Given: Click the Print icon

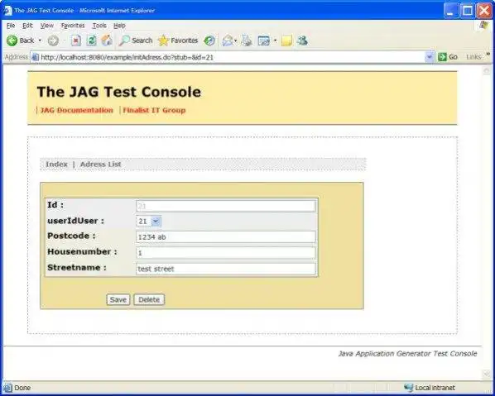Looking at the screenshot, I should (x=247, y=41).
